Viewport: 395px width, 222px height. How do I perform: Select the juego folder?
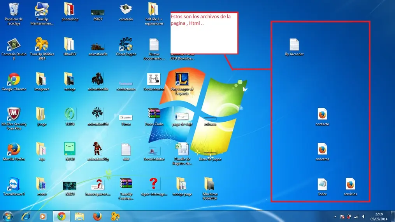tap(42, 115)
